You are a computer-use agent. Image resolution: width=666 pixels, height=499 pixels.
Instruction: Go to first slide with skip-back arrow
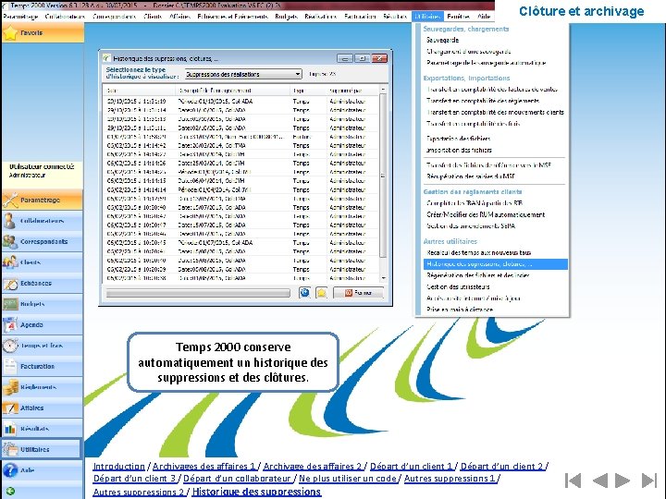[x=573, y=481]
